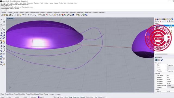The height and width of the screenshot is (98, 174).
Task: Click the Millimeters units in status bar
Action: pos(33,97)
